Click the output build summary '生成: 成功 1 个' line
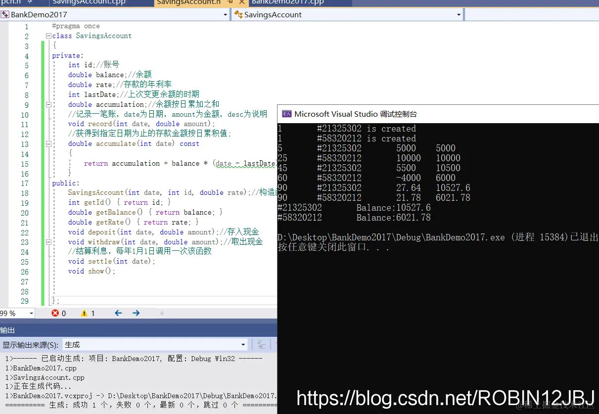The width and height of the screenshot is (599, 414). [x=140, y=405]
